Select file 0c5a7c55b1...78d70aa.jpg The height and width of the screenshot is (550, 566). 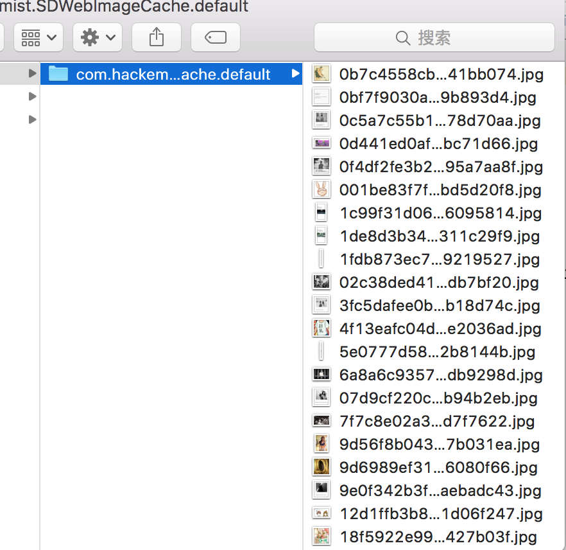pos(434,120)
